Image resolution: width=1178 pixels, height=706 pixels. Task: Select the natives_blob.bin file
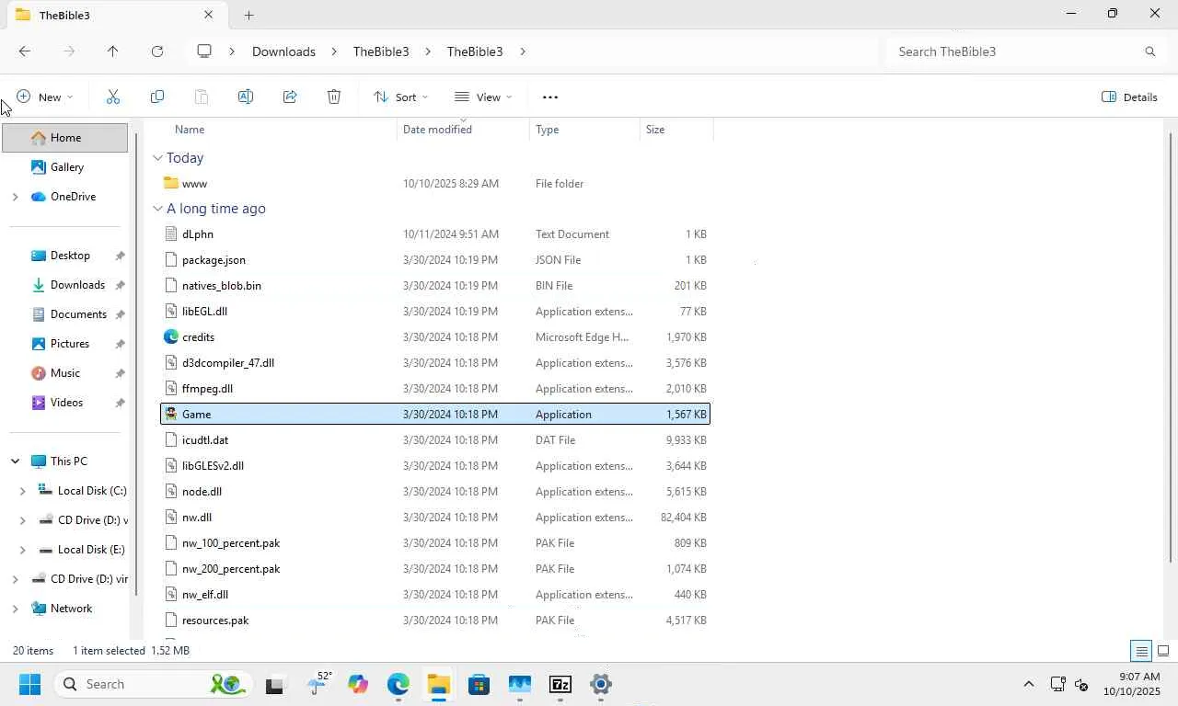tap(435, 286)
